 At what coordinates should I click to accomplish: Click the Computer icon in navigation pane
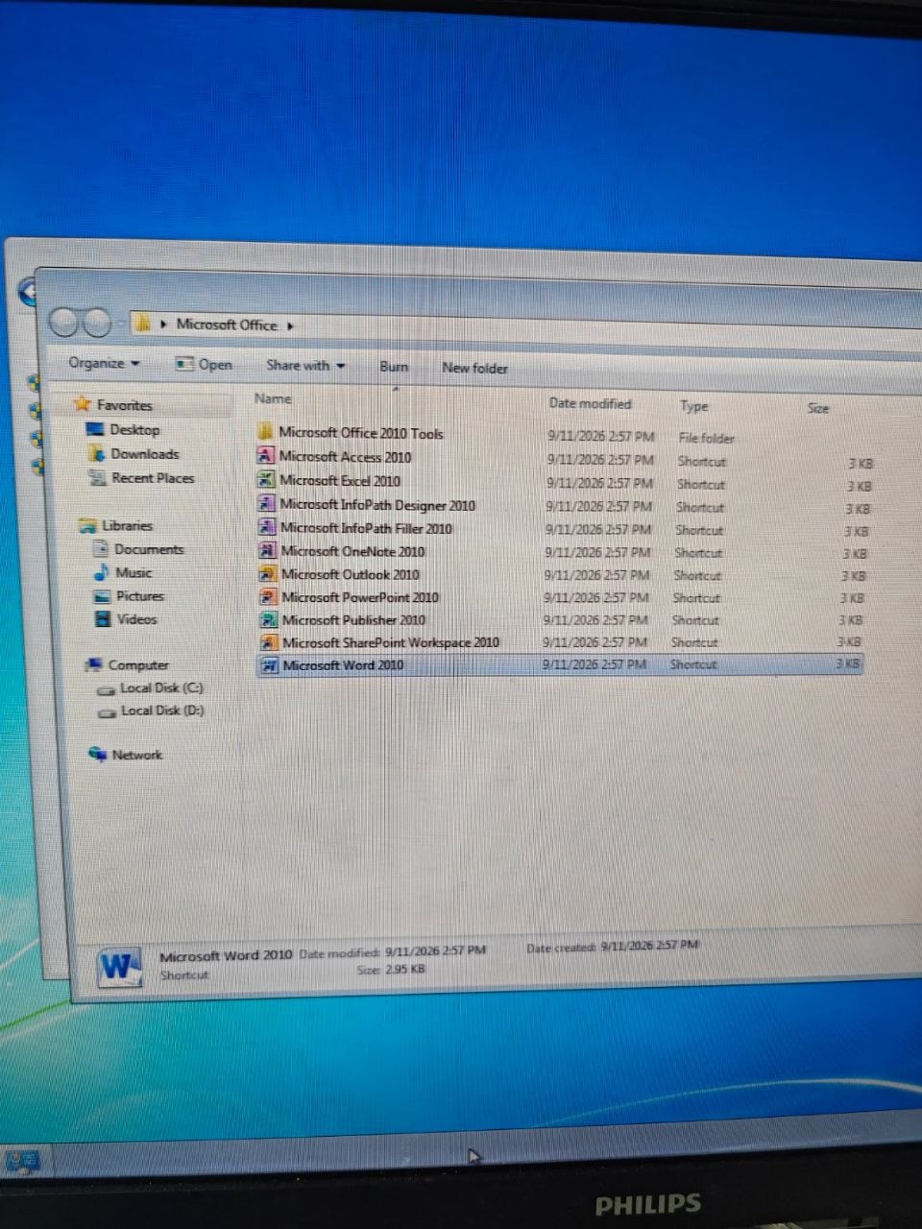point(94,664)
